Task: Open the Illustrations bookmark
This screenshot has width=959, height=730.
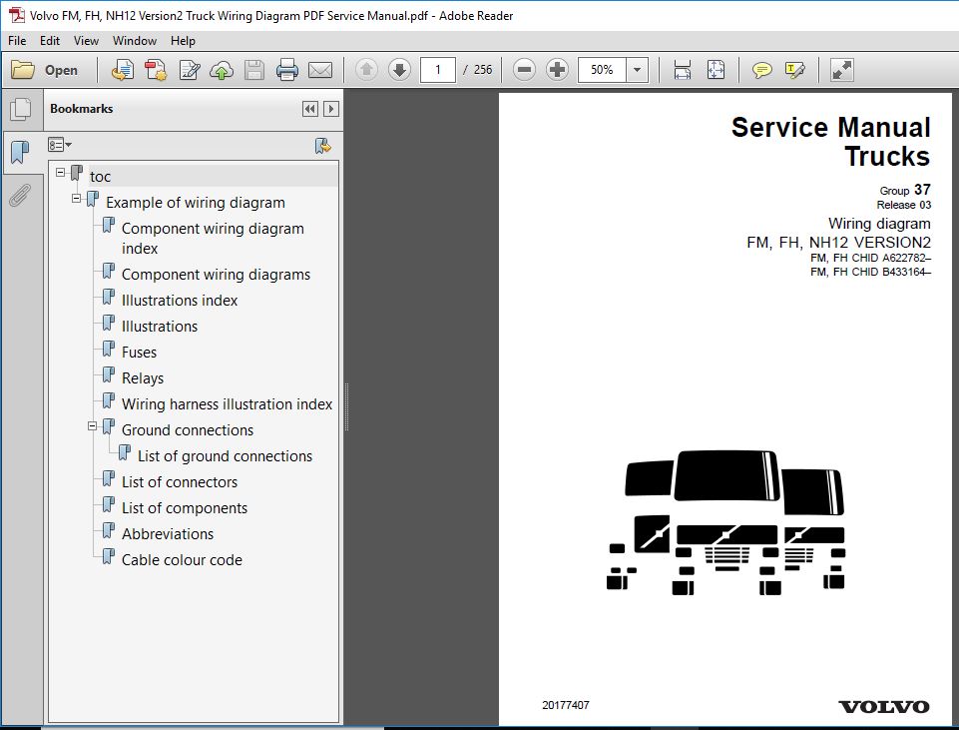Action: [160, 327]
